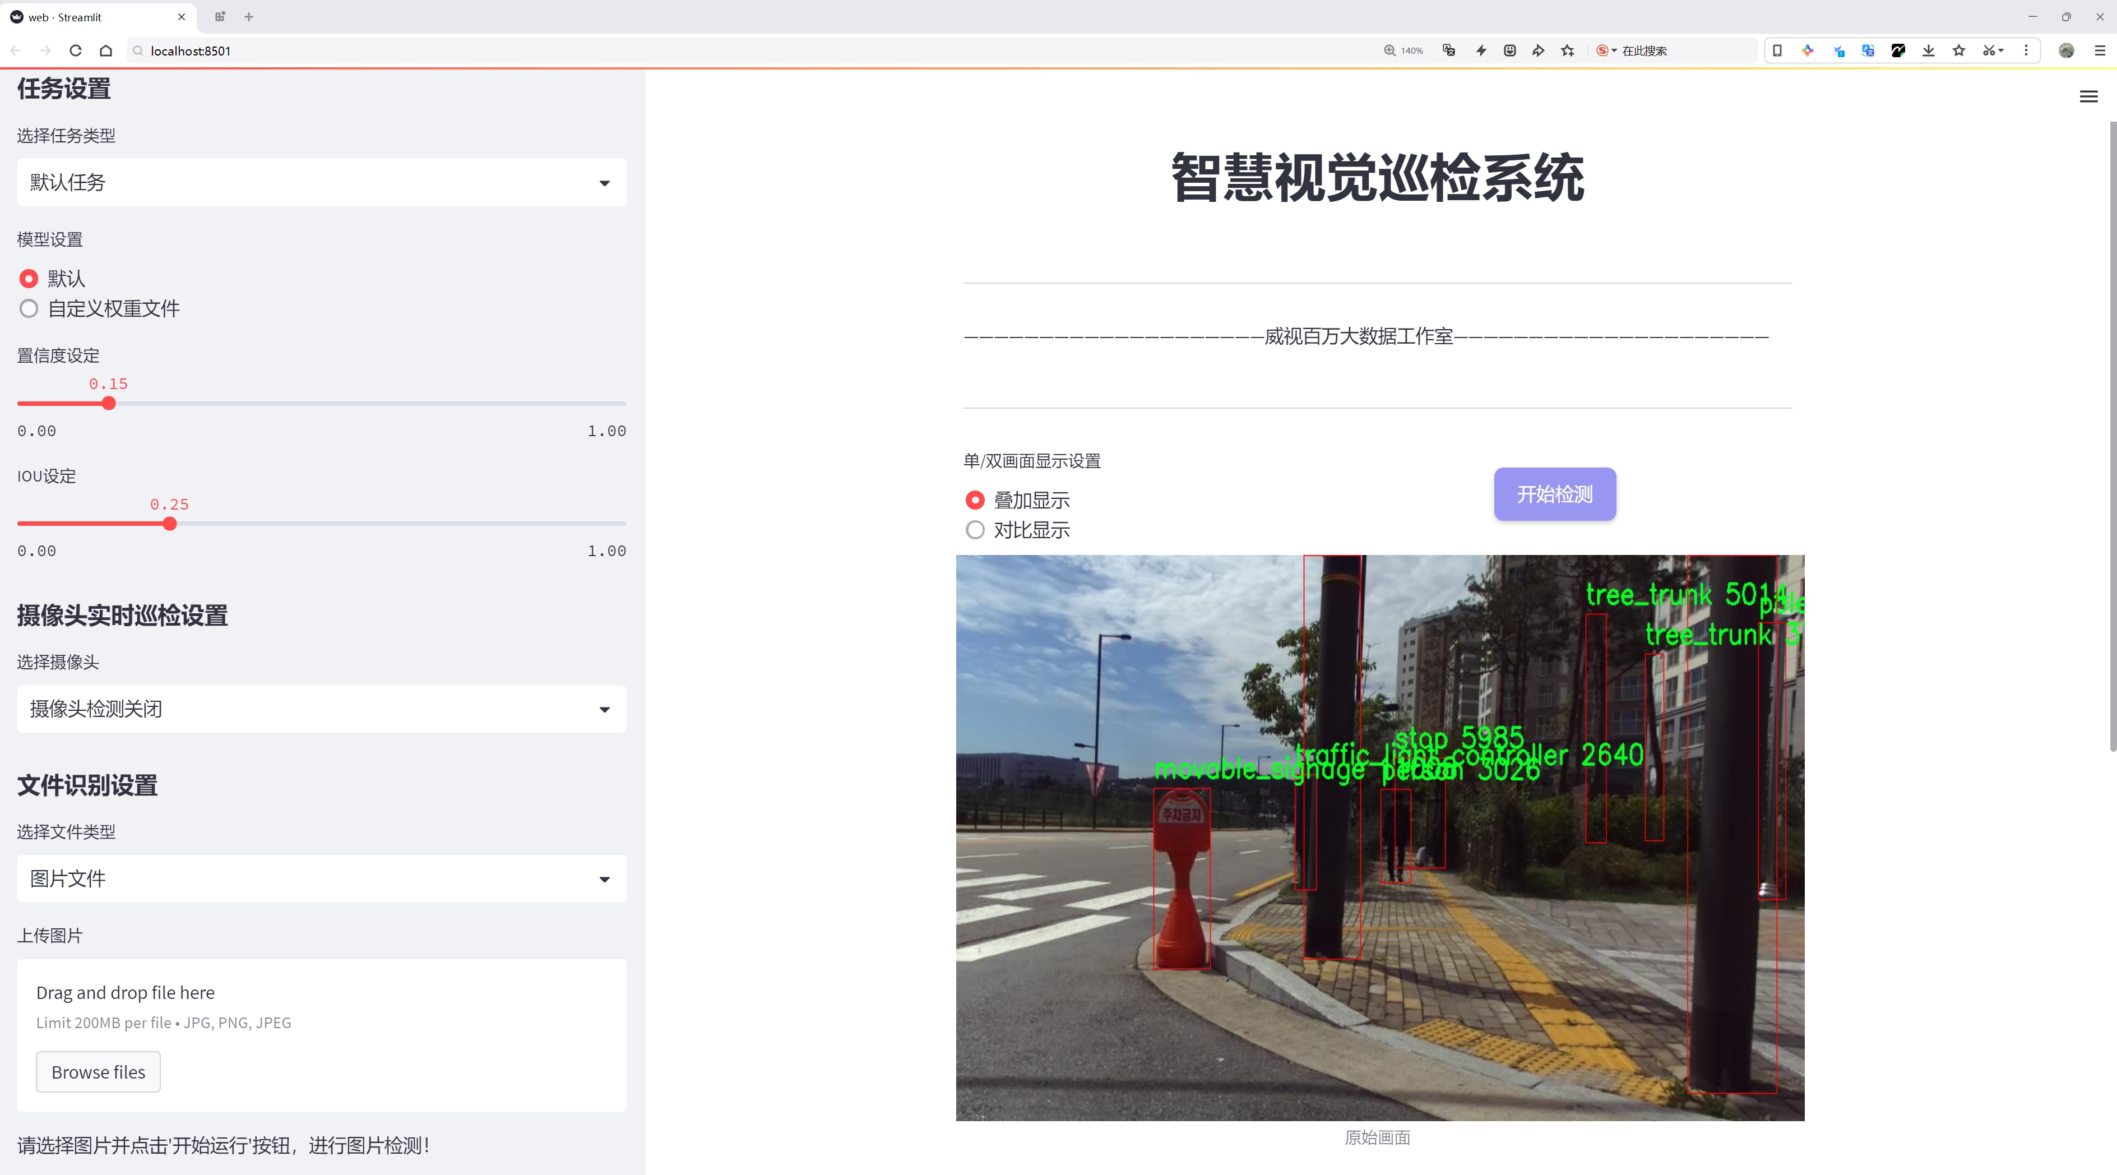The height and width of the screenshot is (1175, 2117).
Task: Select 自定义权重文件 model option
Action: click(x=29, y=309)
